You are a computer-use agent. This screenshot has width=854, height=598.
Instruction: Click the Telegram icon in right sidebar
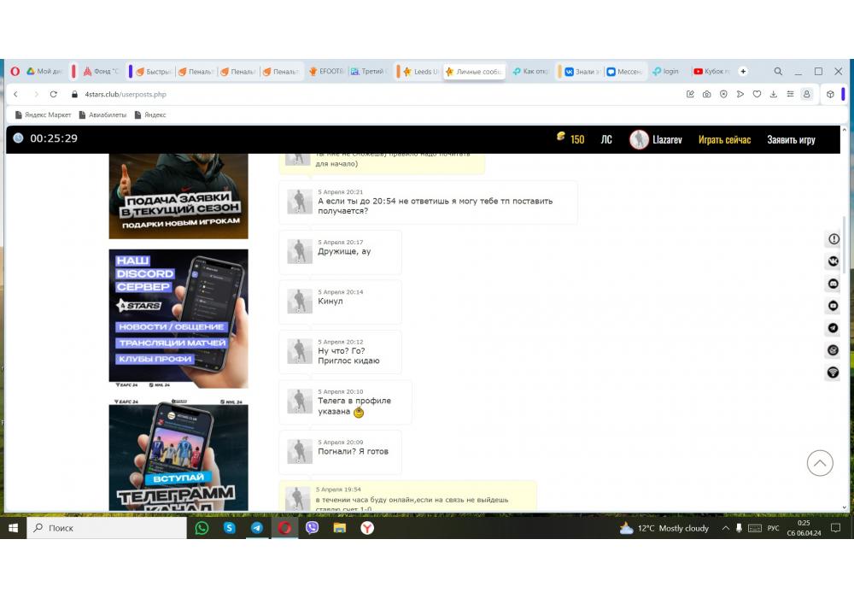pos(833,328)
